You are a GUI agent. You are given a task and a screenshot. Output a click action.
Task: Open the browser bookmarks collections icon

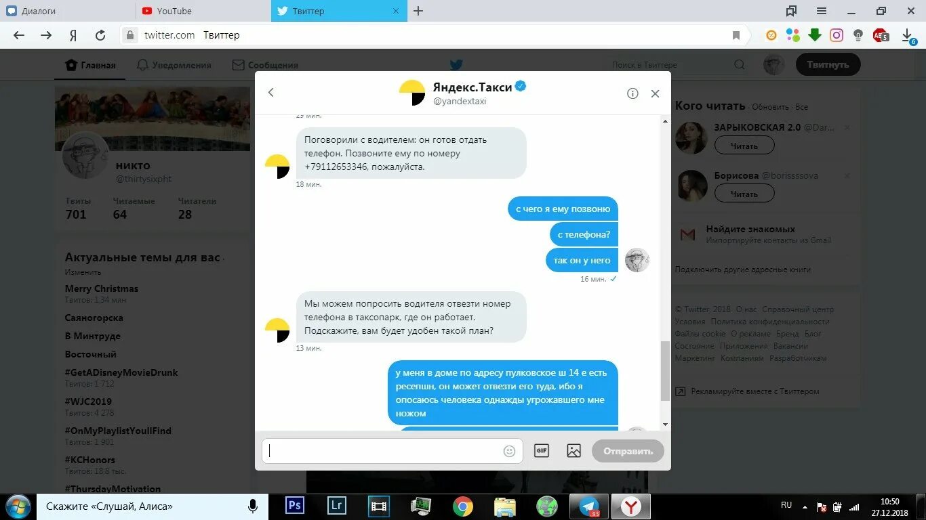pos(791,11)
